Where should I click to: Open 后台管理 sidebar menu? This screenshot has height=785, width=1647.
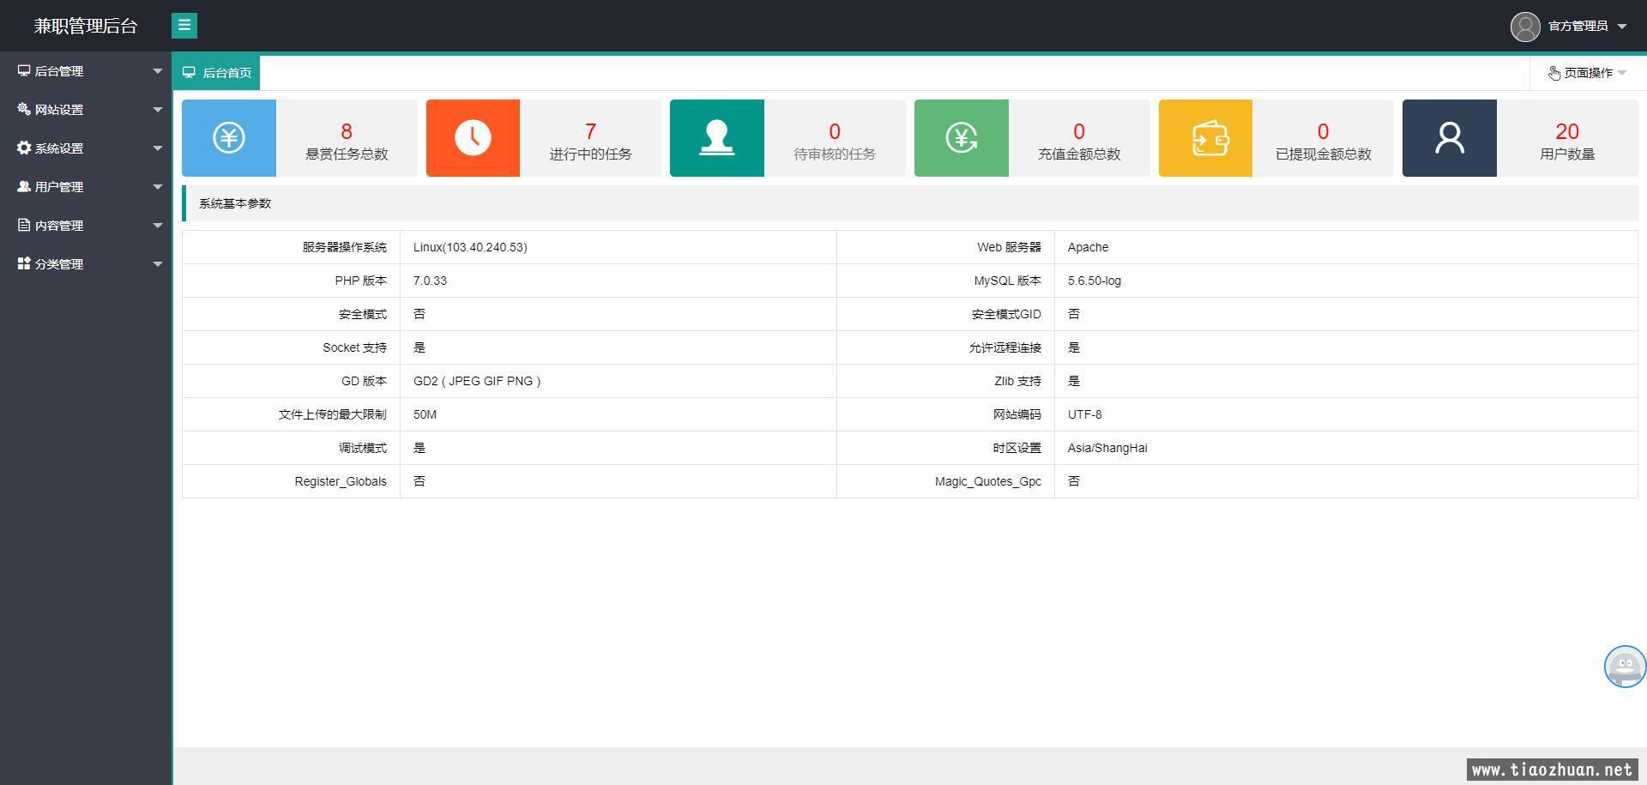(x=86, y=71)
